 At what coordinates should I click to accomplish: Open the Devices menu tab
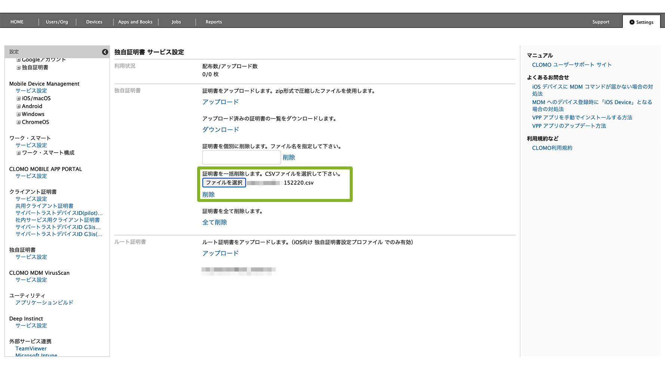[94, 22]
